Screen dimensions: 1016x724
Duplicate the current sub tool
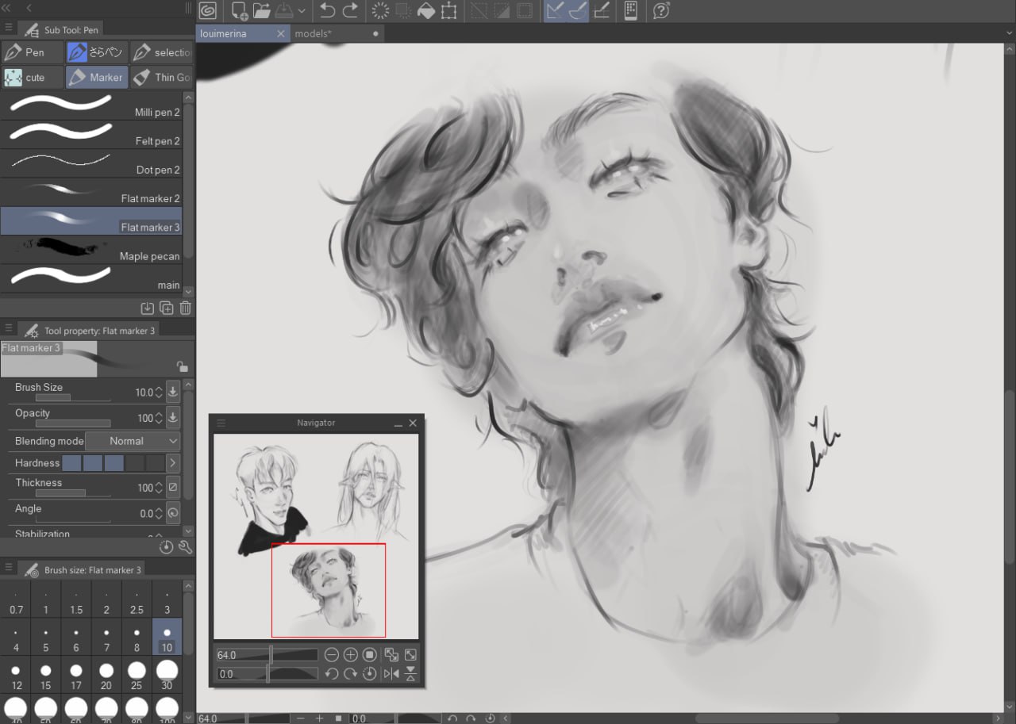[x=167, y=308]
